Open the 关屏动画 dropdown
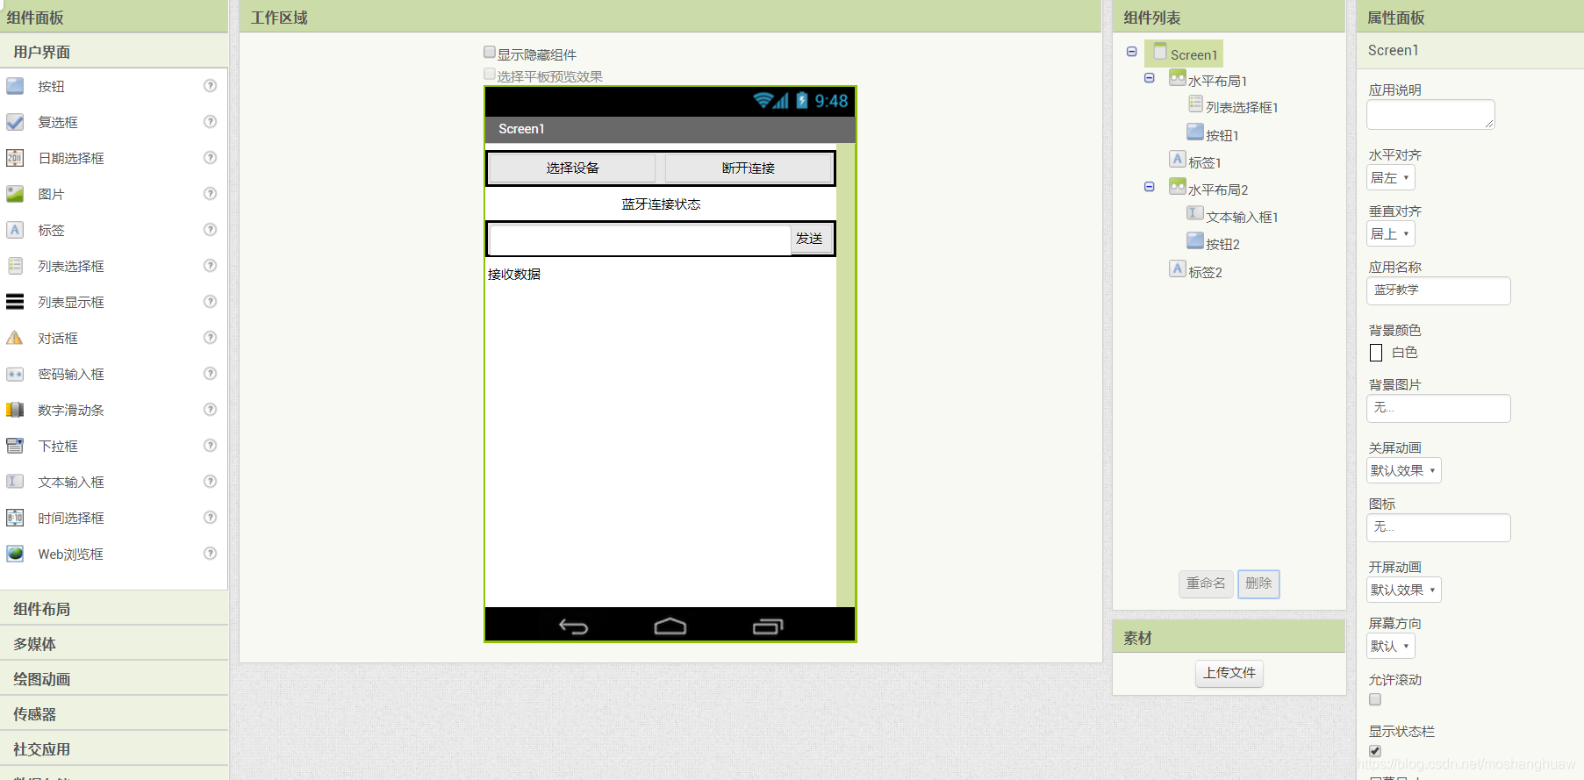 [1404, 471]
